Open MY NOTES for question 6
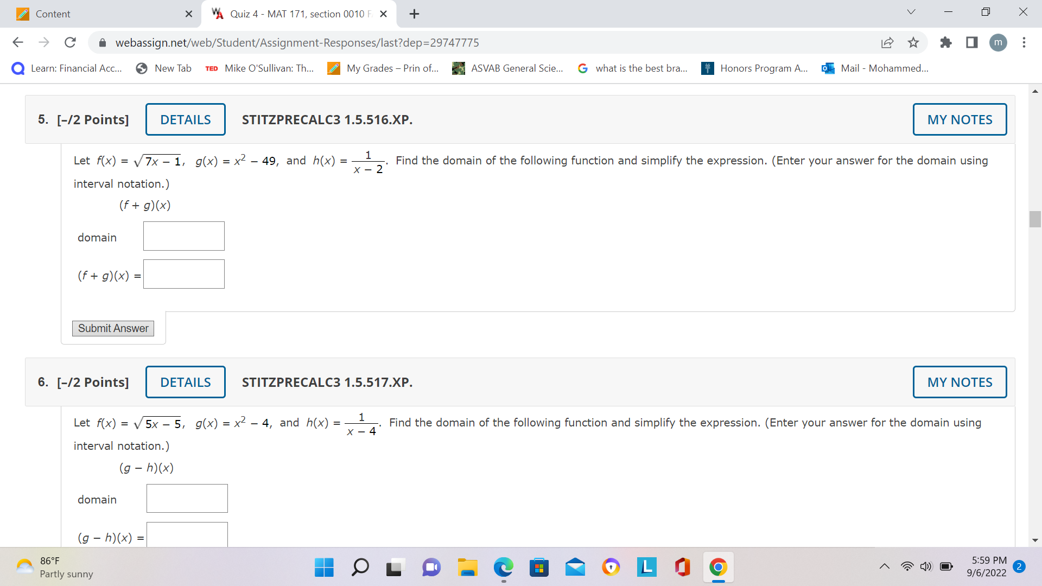This screenshot has height=586, width=1042. coord(960,382)
